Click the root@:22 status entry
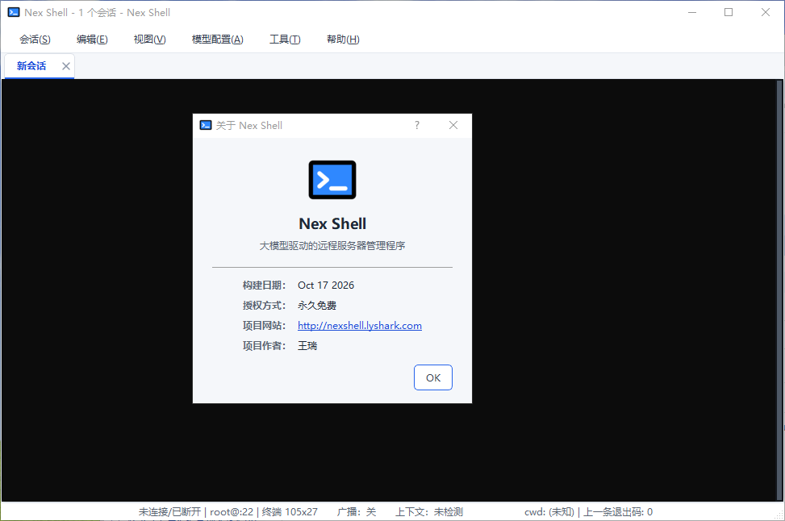785x521 pixels. tap(232, 512)
